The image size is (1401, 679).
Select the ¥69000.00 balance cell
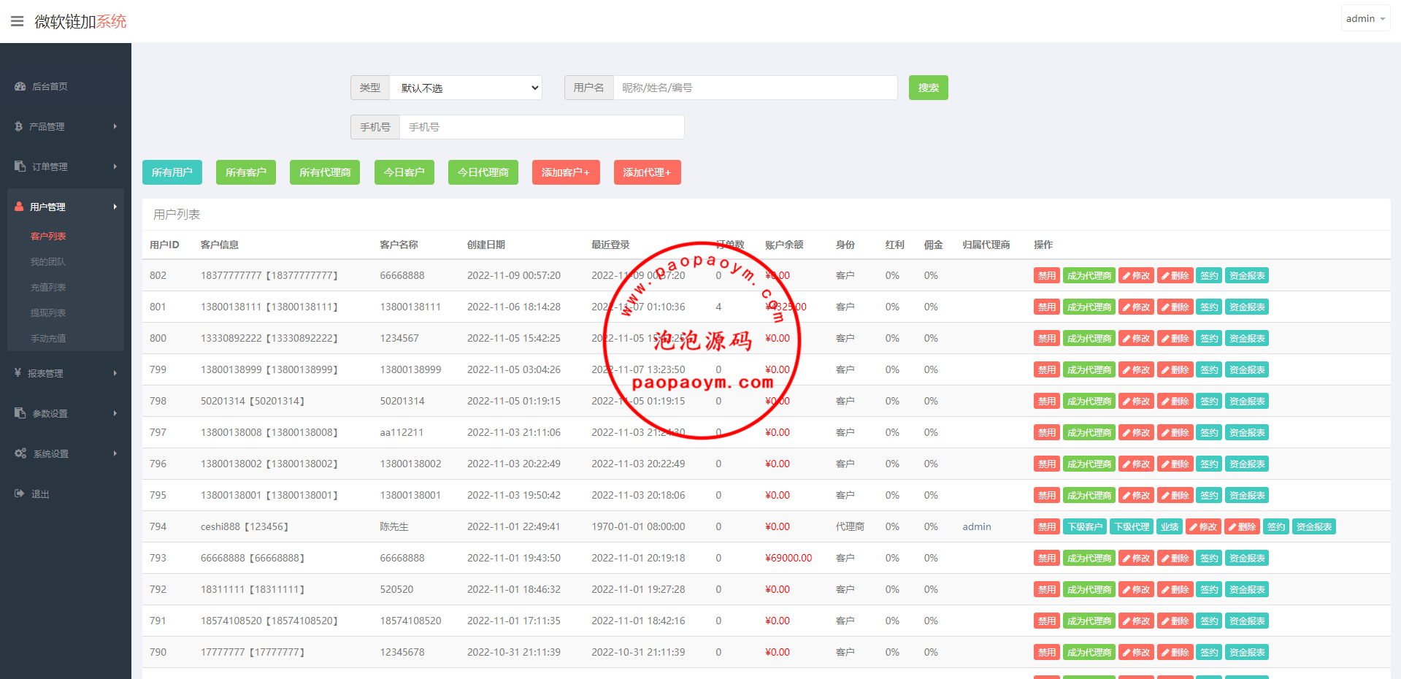[x=788, y=558]
